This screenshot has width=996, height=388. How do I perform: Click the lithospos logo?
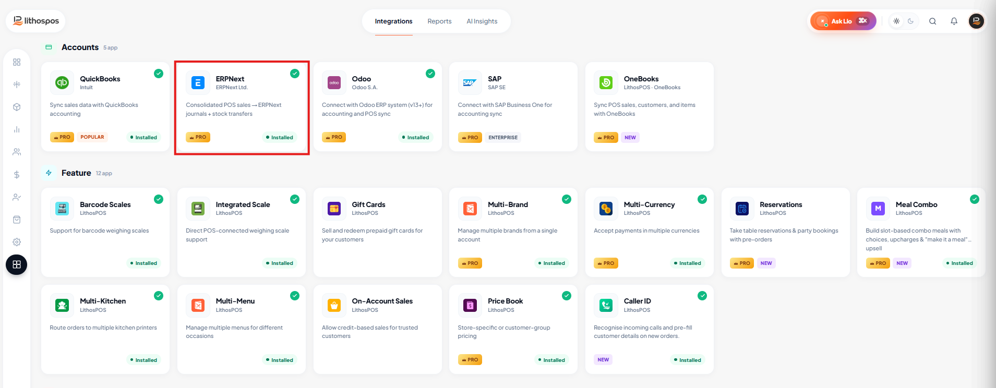click(36, 21)
